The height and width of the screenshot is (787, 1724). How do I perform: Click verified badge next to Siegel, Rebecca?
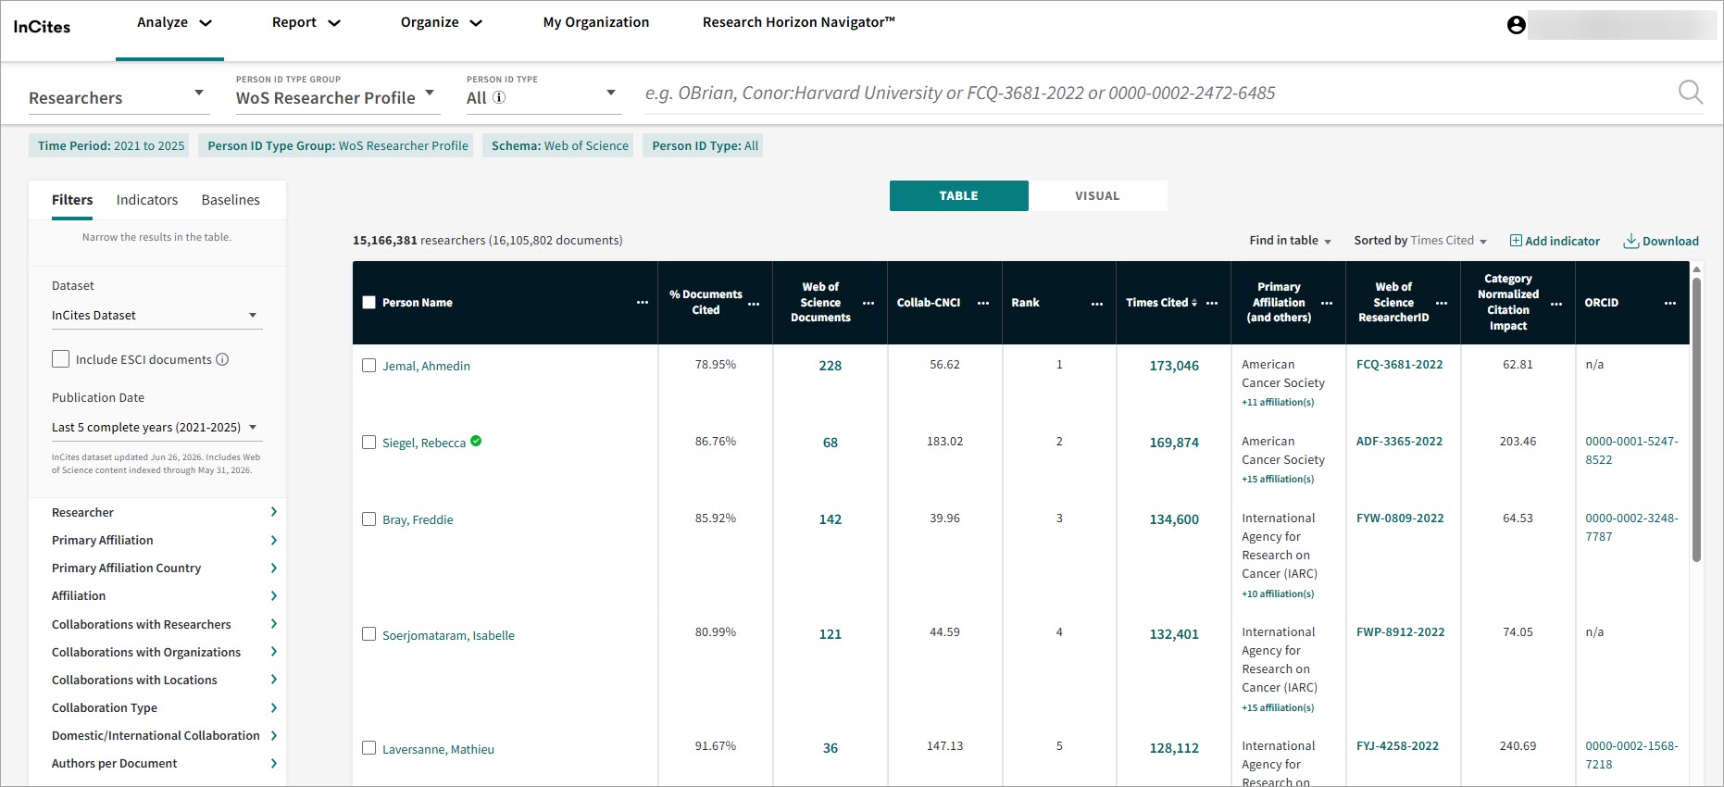coord(476,441)
